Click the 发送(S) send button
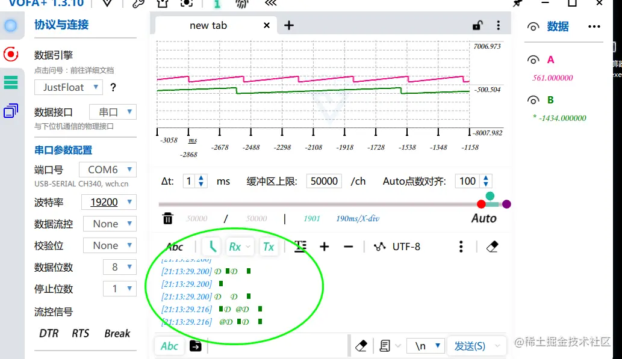This screenshot has width=622, height=359. pyautogui.click(x=470, y=346)
